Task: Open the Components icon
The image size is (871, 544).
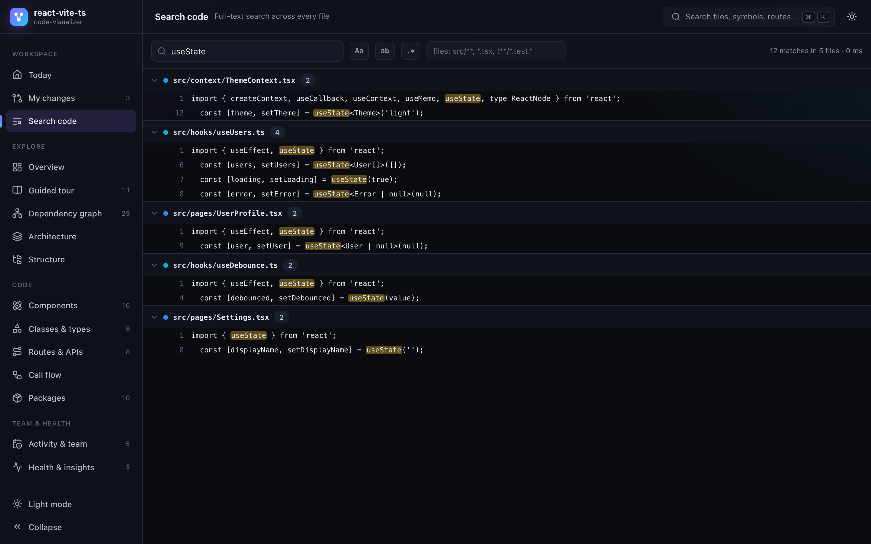Action: click(17, 306)
